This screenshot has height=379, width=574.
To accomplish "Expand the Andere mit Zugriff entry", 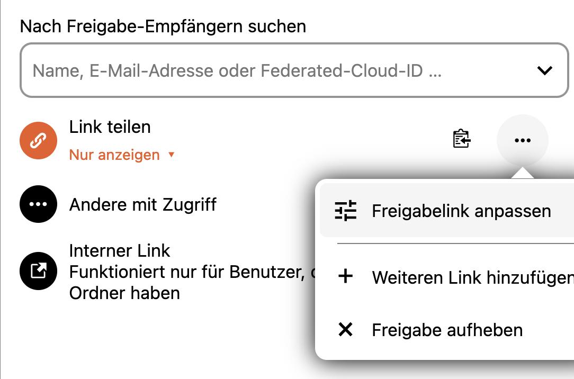I will [143, 204].
